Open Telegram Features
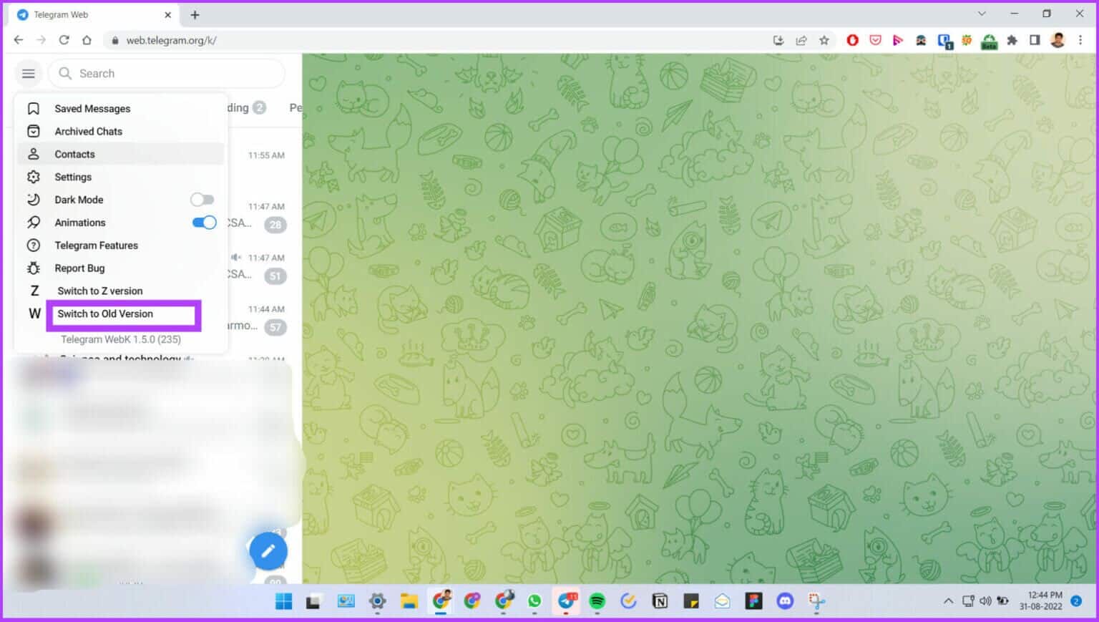This screenshot has width=1099, height=622. tap(120, 246)
